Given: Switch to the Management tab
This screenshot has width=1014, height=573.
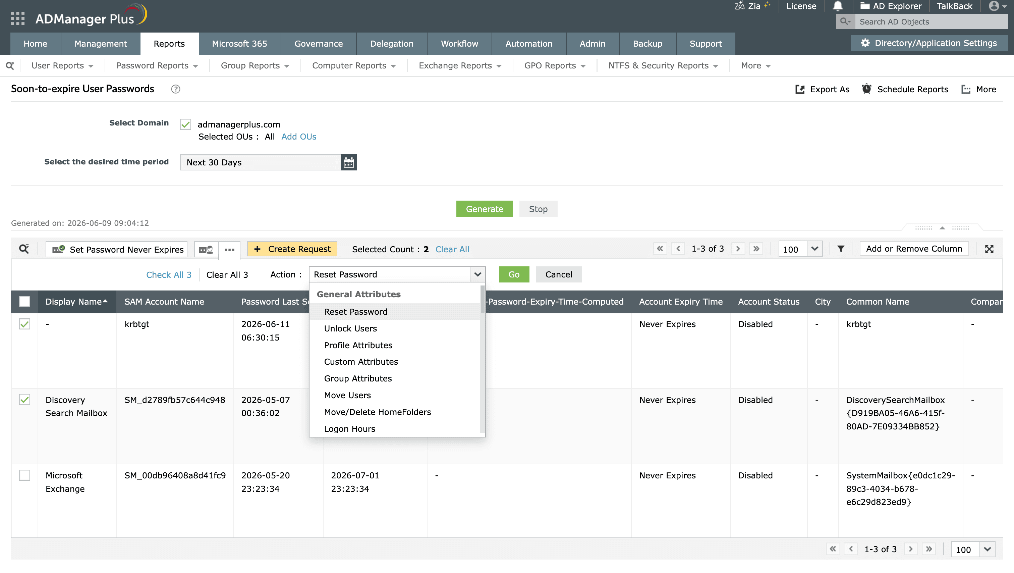Looking at the screenshot, I should (x=101, y=44).
